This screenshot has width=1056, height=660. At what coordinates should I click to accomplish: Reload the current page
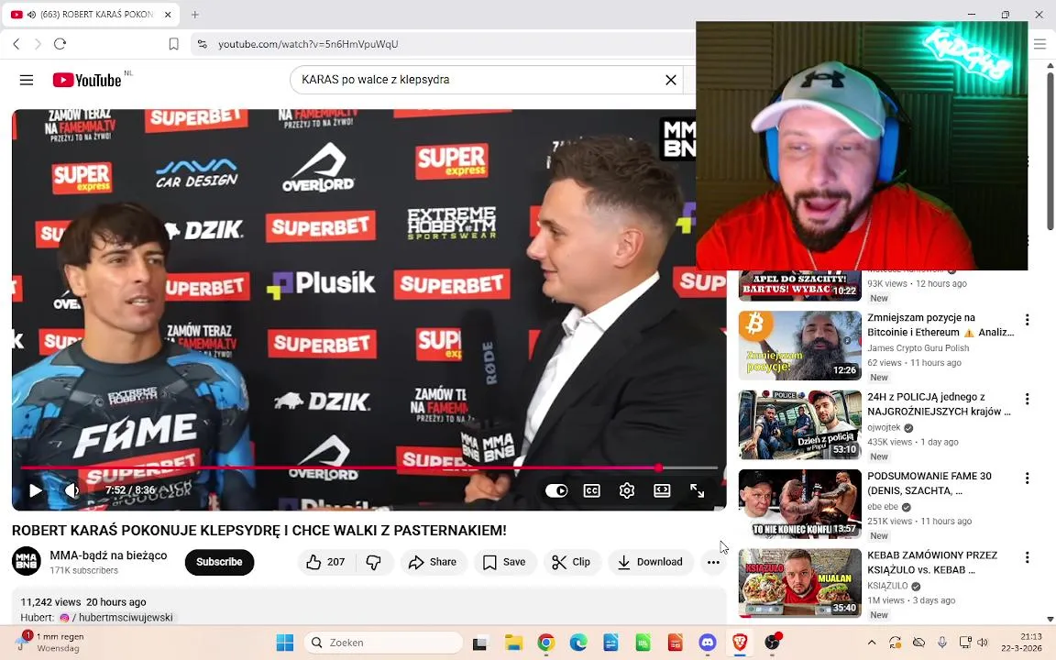(x=60, y=44)
